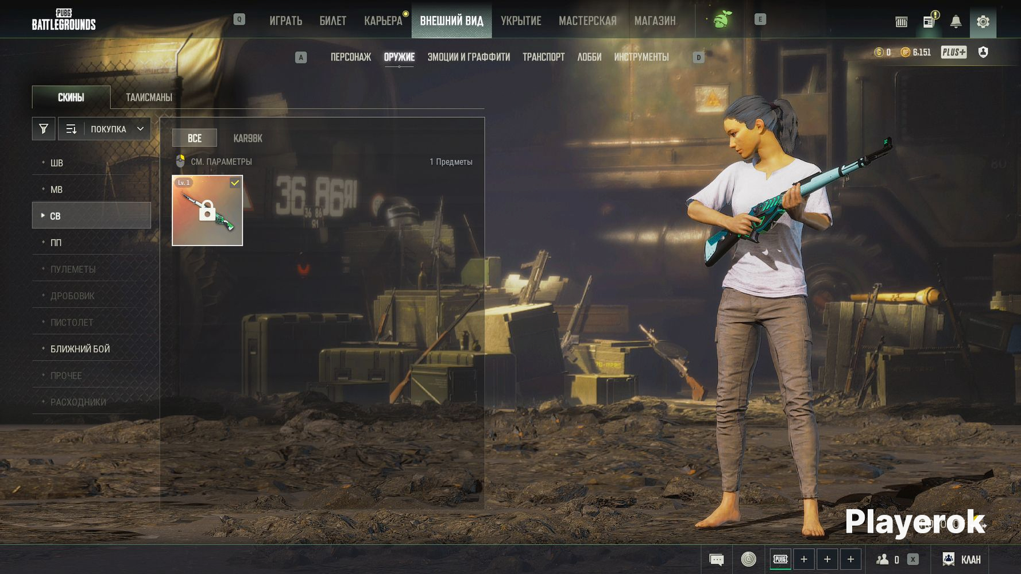Click the См. параметры link
1021x574 pixels.
coord(221,162)
